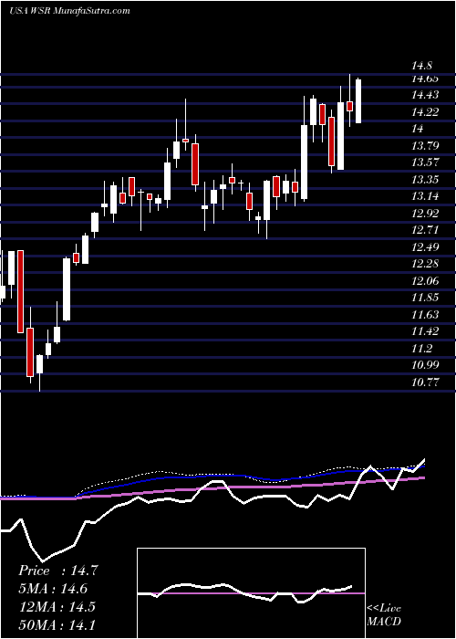Click the 11.2 price axis label

click(x=421, y=349)
